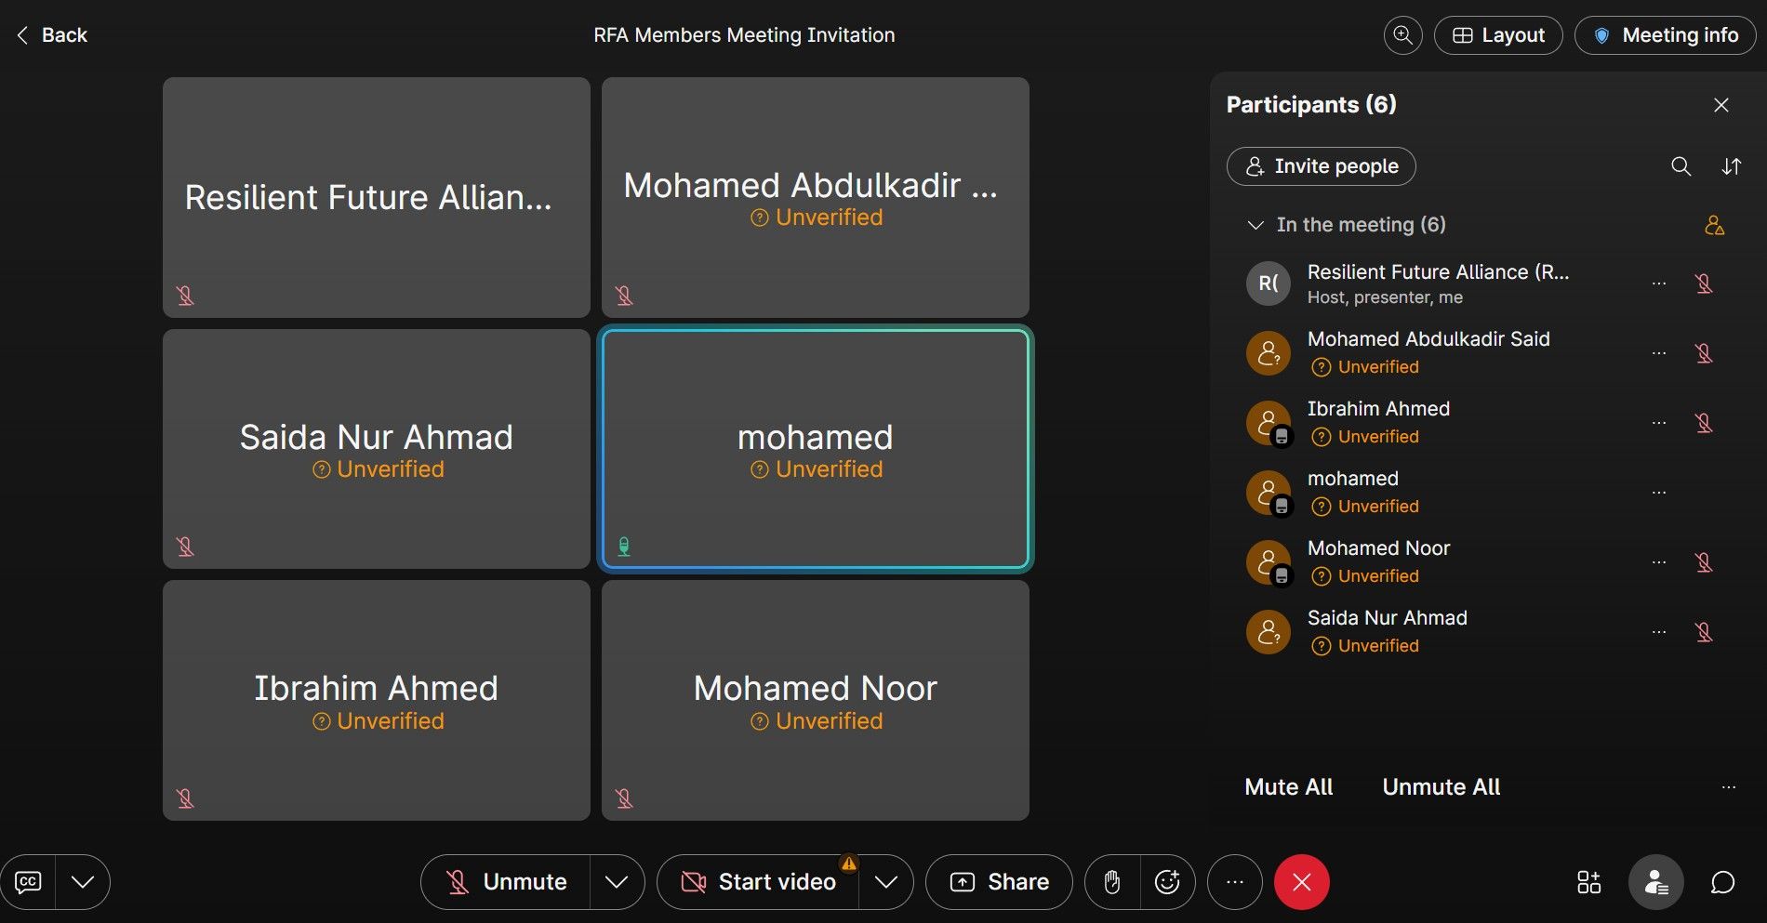Viewport: 1767px width, 923px height.
Task: Open more options for Mohamed Abdulkadir Said
Action: coord(1659,353)
